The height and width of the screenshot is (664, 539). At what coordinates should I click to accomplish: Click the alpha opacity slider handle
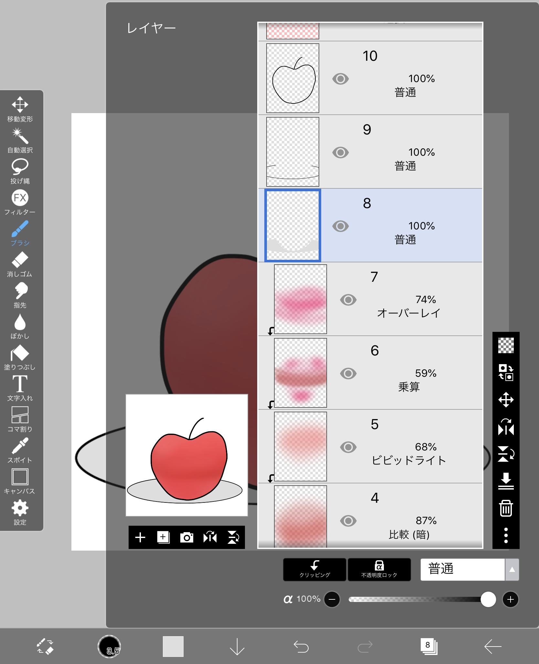488,599
